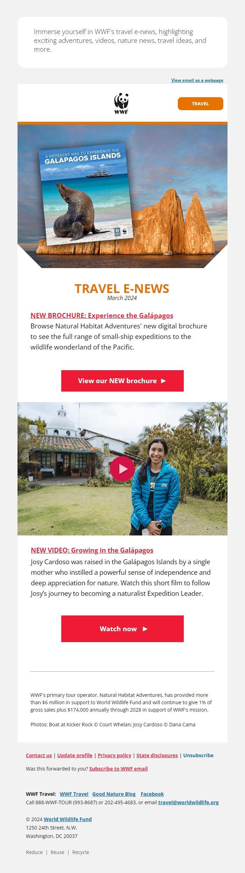Image resolution: width=245 pixels, height=873 pixels.
Task: Open the Contact us link
Action: click(x=39, y=755)
